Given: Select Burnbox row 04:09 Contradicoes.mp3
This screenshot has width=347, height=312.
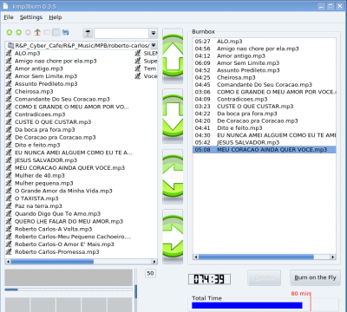Looking at the screenshot, I should pyautogui.click(x=265, y=99).
